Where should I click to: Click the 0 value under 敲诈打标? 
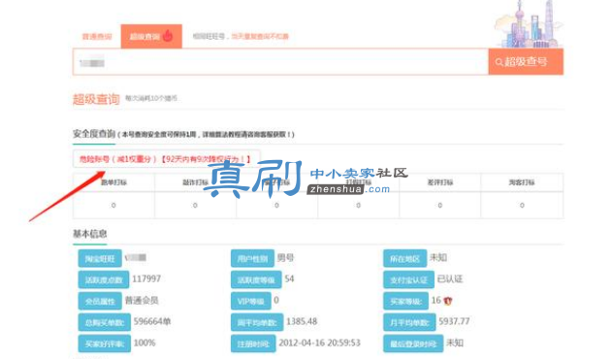click(x=195, y=205)
